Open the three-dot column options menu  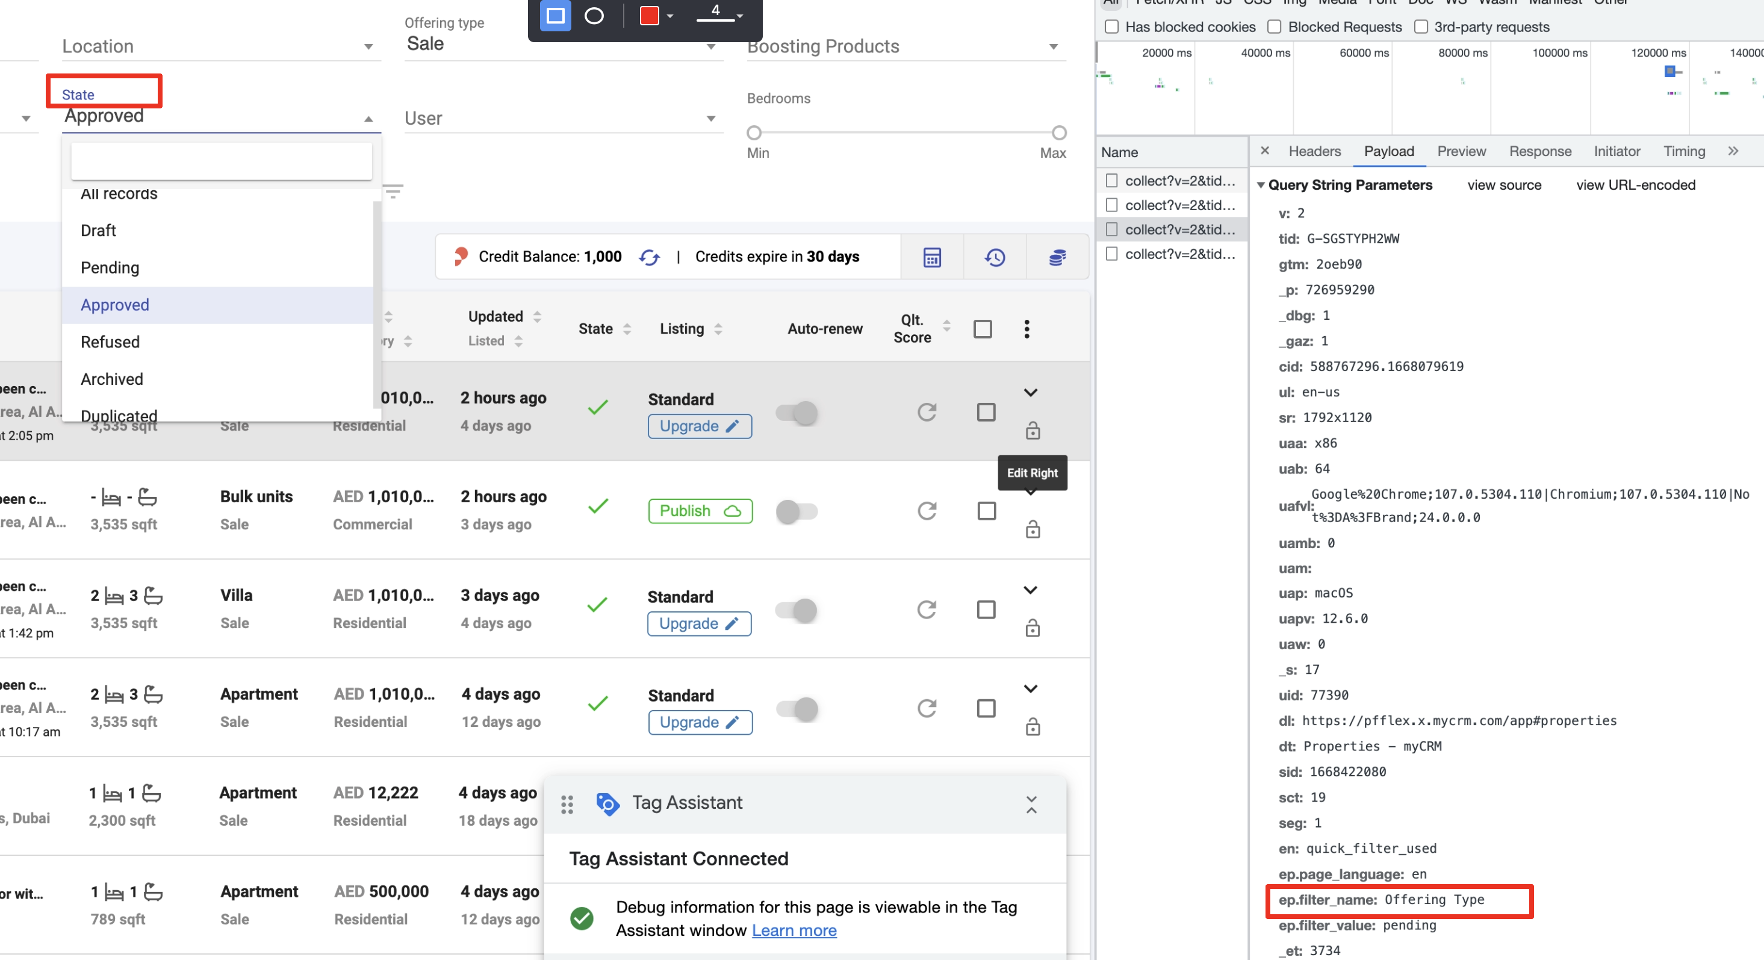click(1026, 329)
